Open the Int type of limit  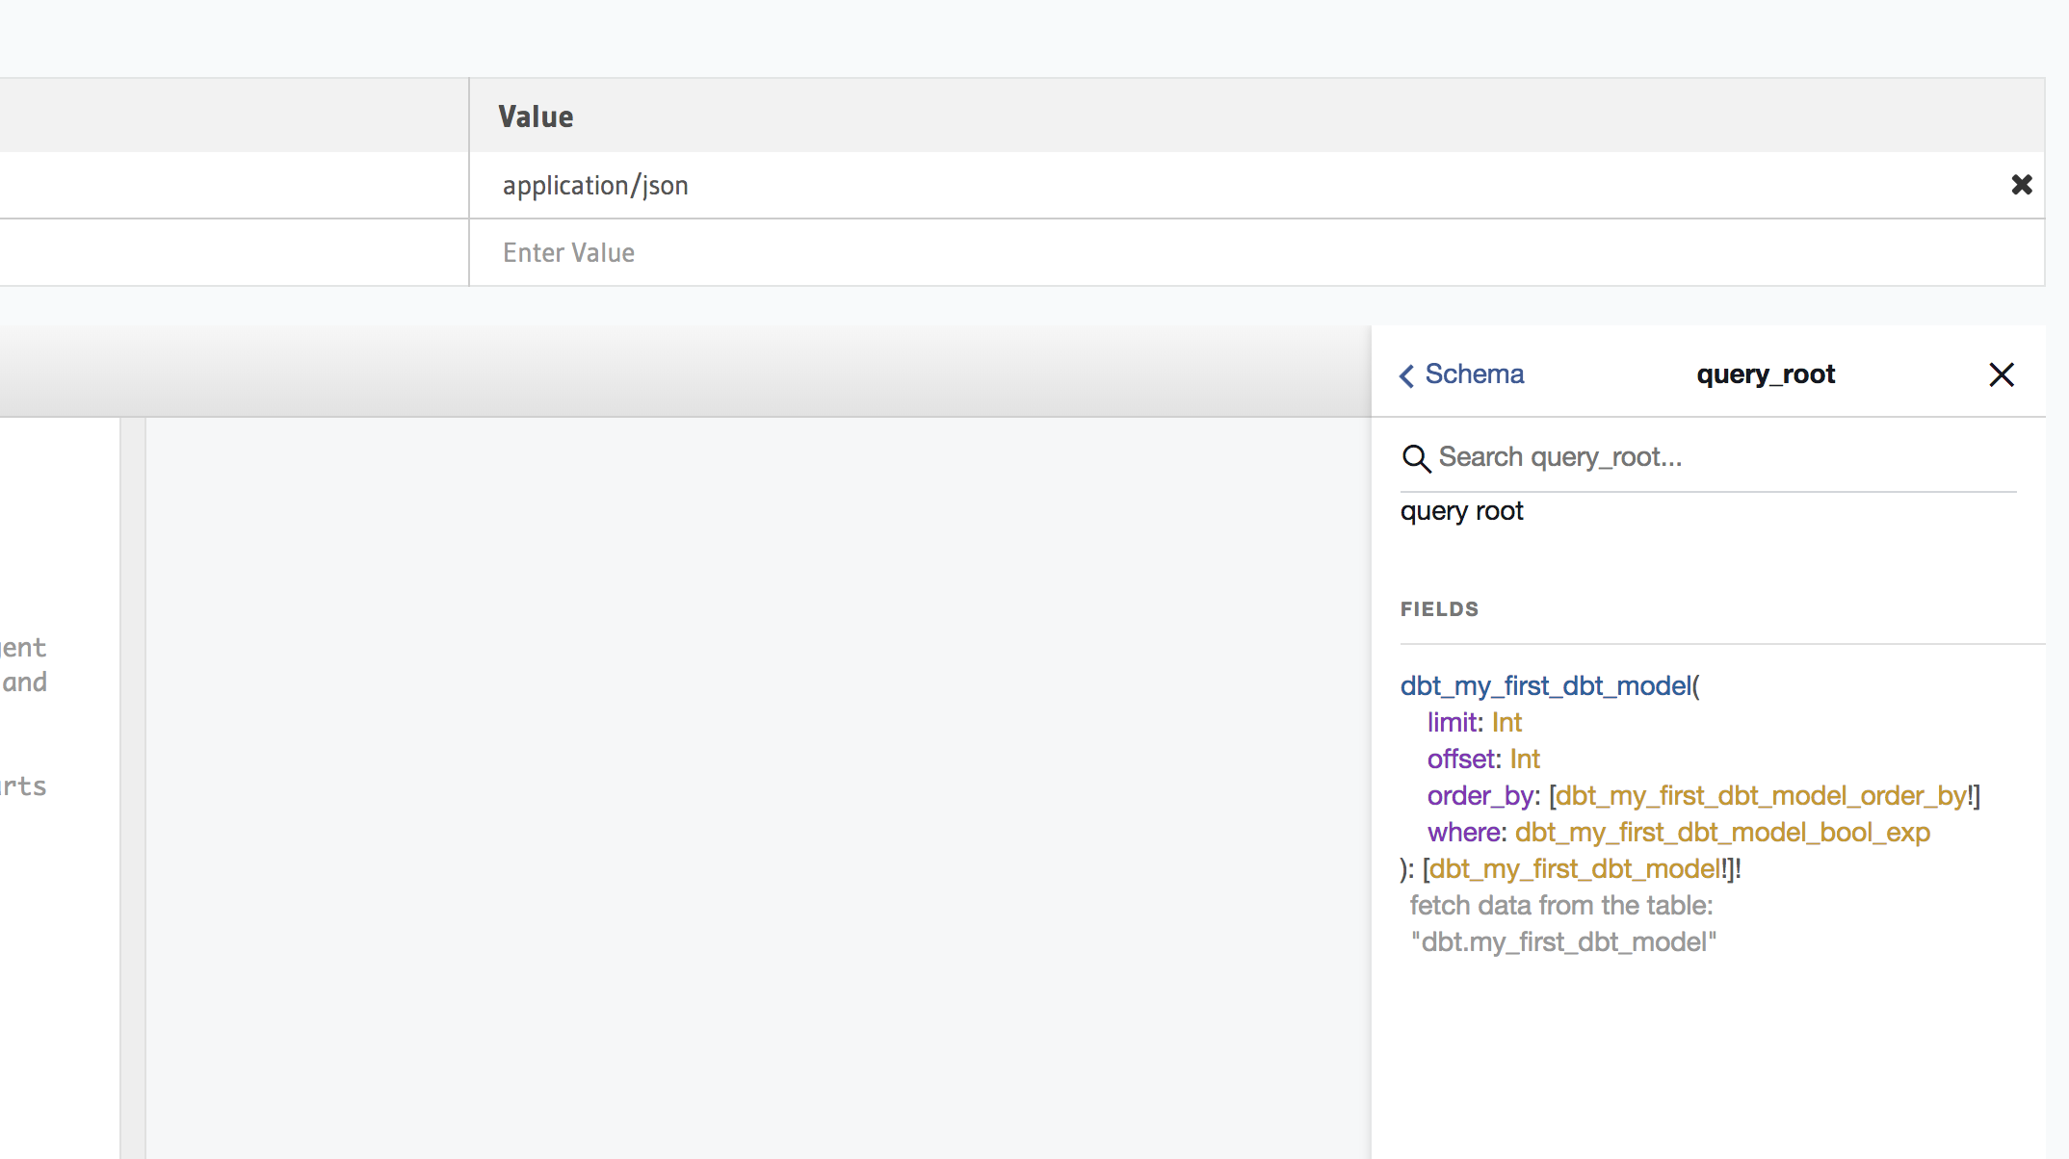pos(1506,722)
